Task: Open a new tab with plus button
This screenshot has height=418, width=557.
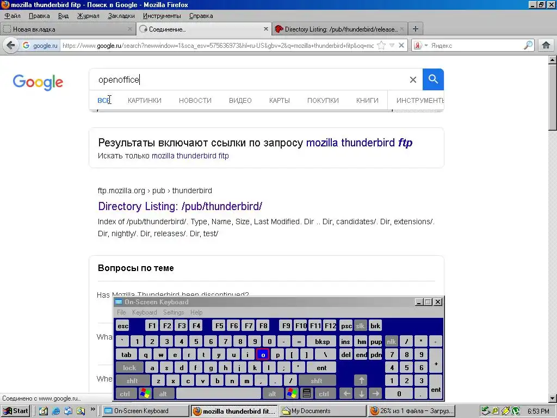Action: [x=415, y=29]
